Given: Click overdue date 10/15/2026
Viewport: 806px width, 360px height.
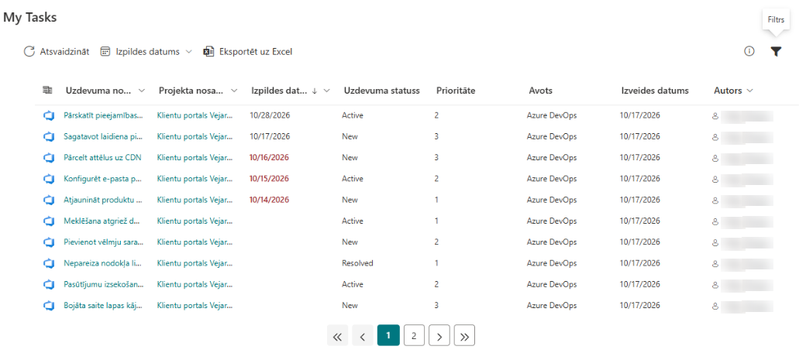Looking at the screenshot, I should pos(270,179).
